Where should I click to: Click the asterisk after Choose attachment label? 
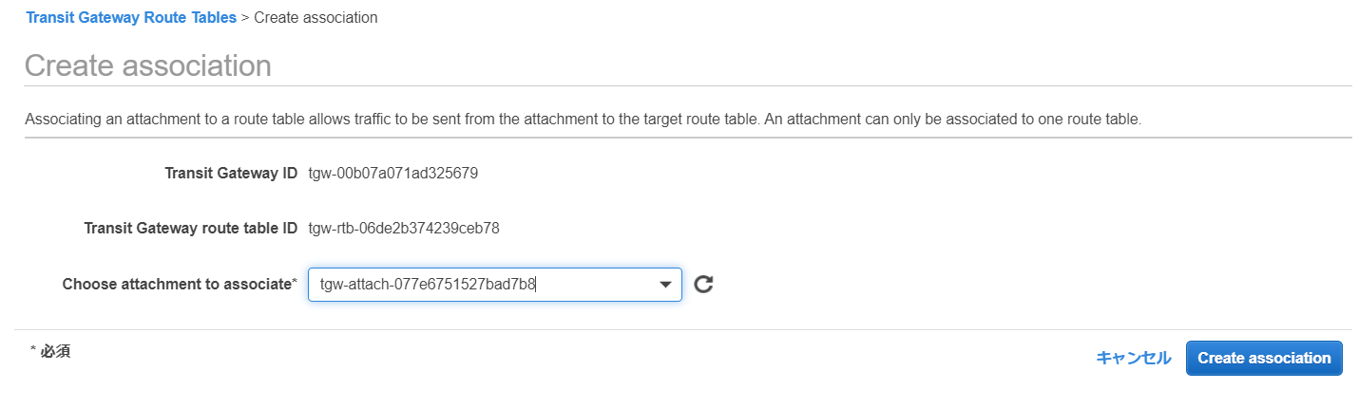295,283
